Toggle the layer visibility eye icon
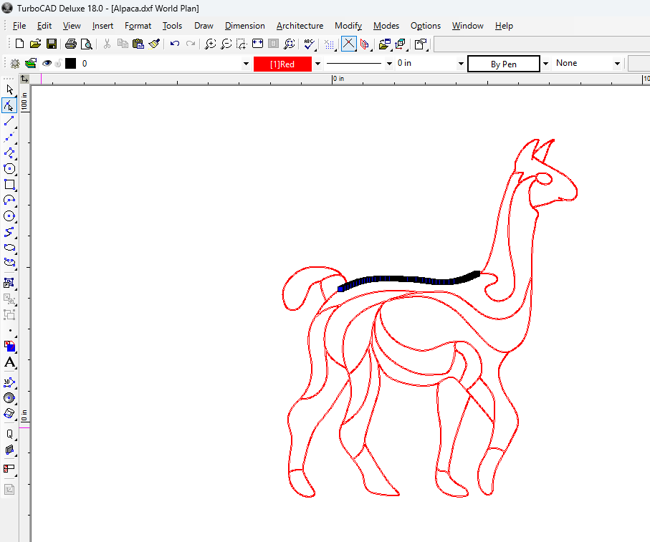This screenshot has width=650, height=542. pos(47,64)
